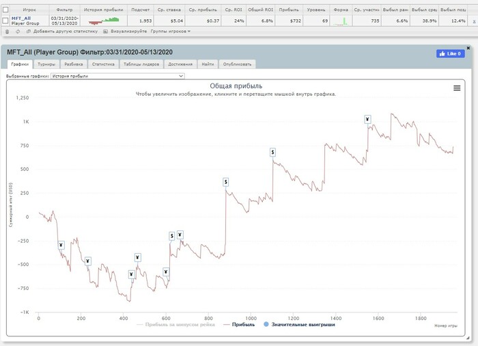Click the ¥ marker near game 100
This screenshot has width=478, height=346.
(61, 245)
